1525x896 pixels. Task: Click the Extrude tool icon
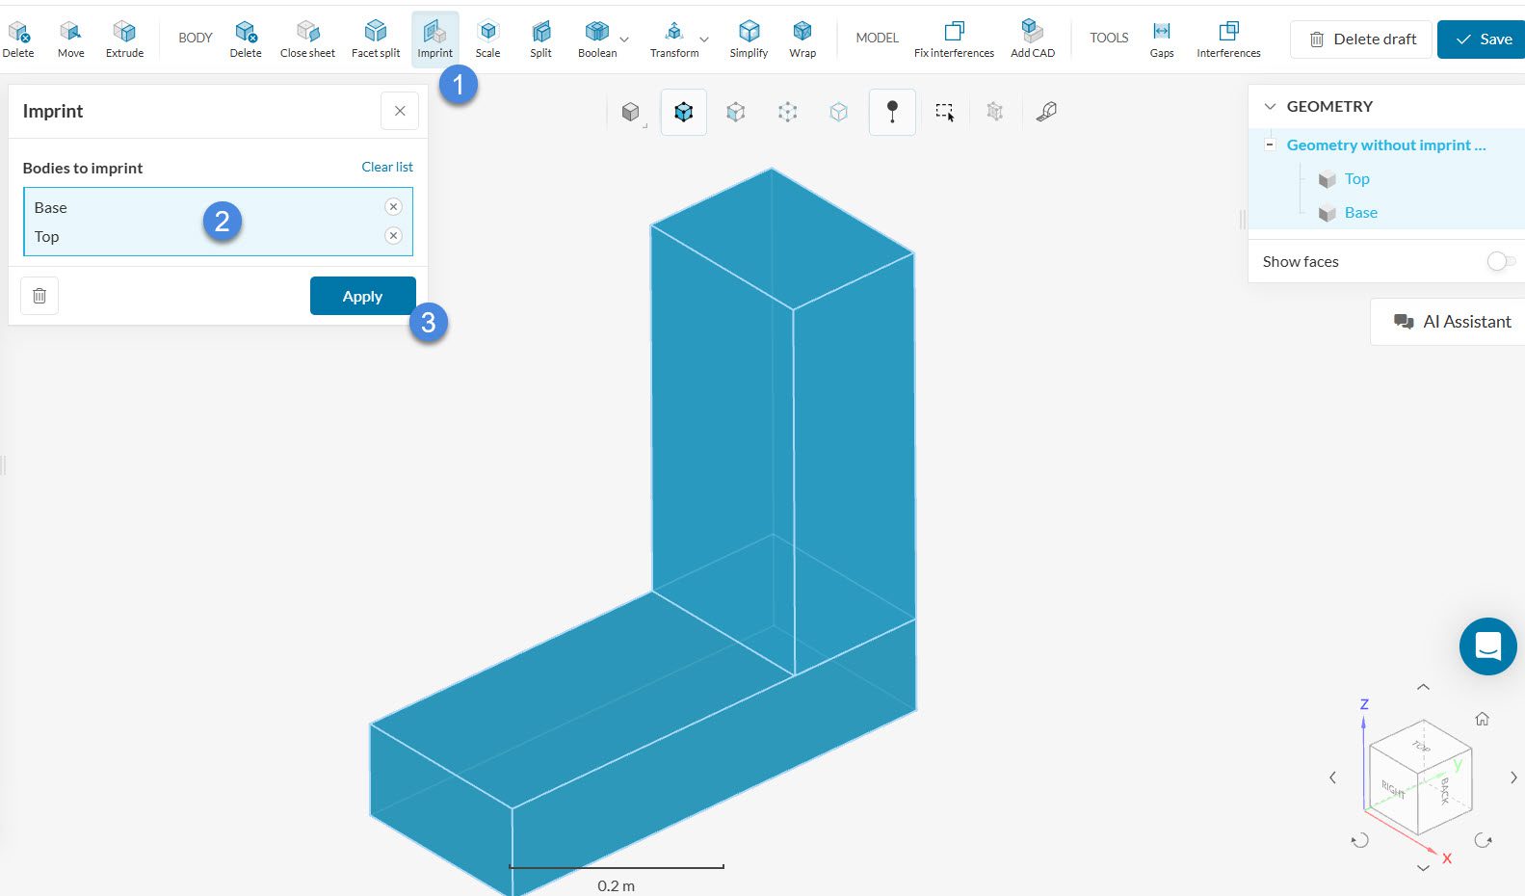coord(124,39)
